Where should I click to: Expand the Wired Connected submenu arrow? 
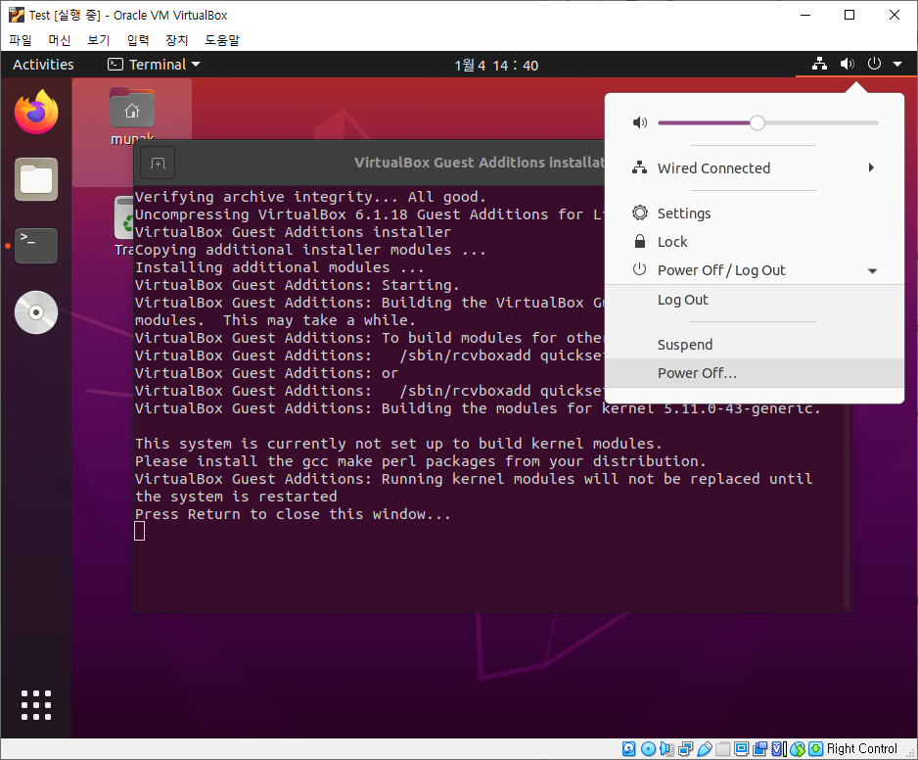871,168
